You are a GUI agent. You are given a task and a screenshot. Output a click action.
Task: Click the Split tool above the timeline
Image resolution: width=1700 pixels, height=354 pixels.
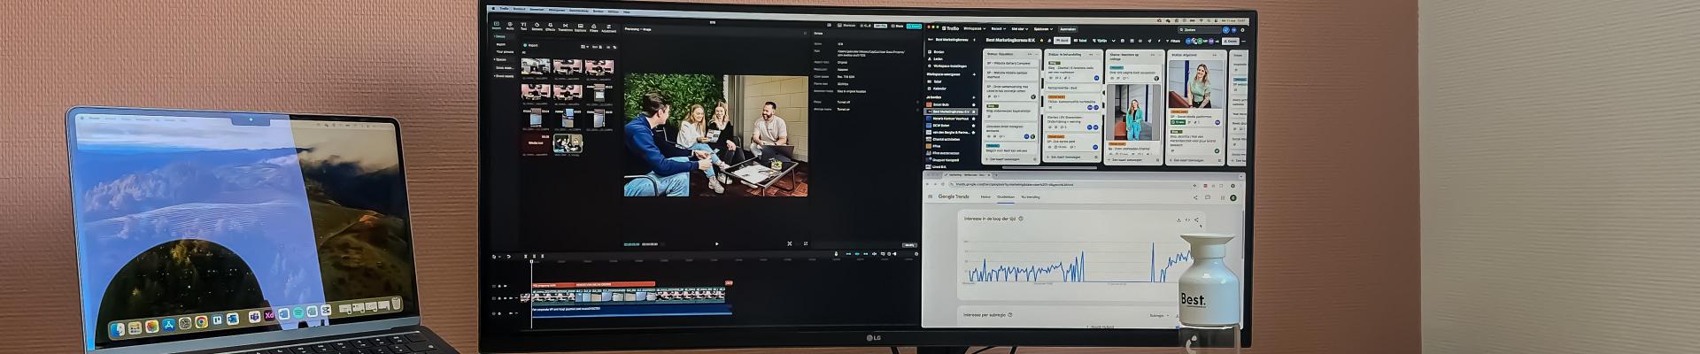(x=525, y=257)
